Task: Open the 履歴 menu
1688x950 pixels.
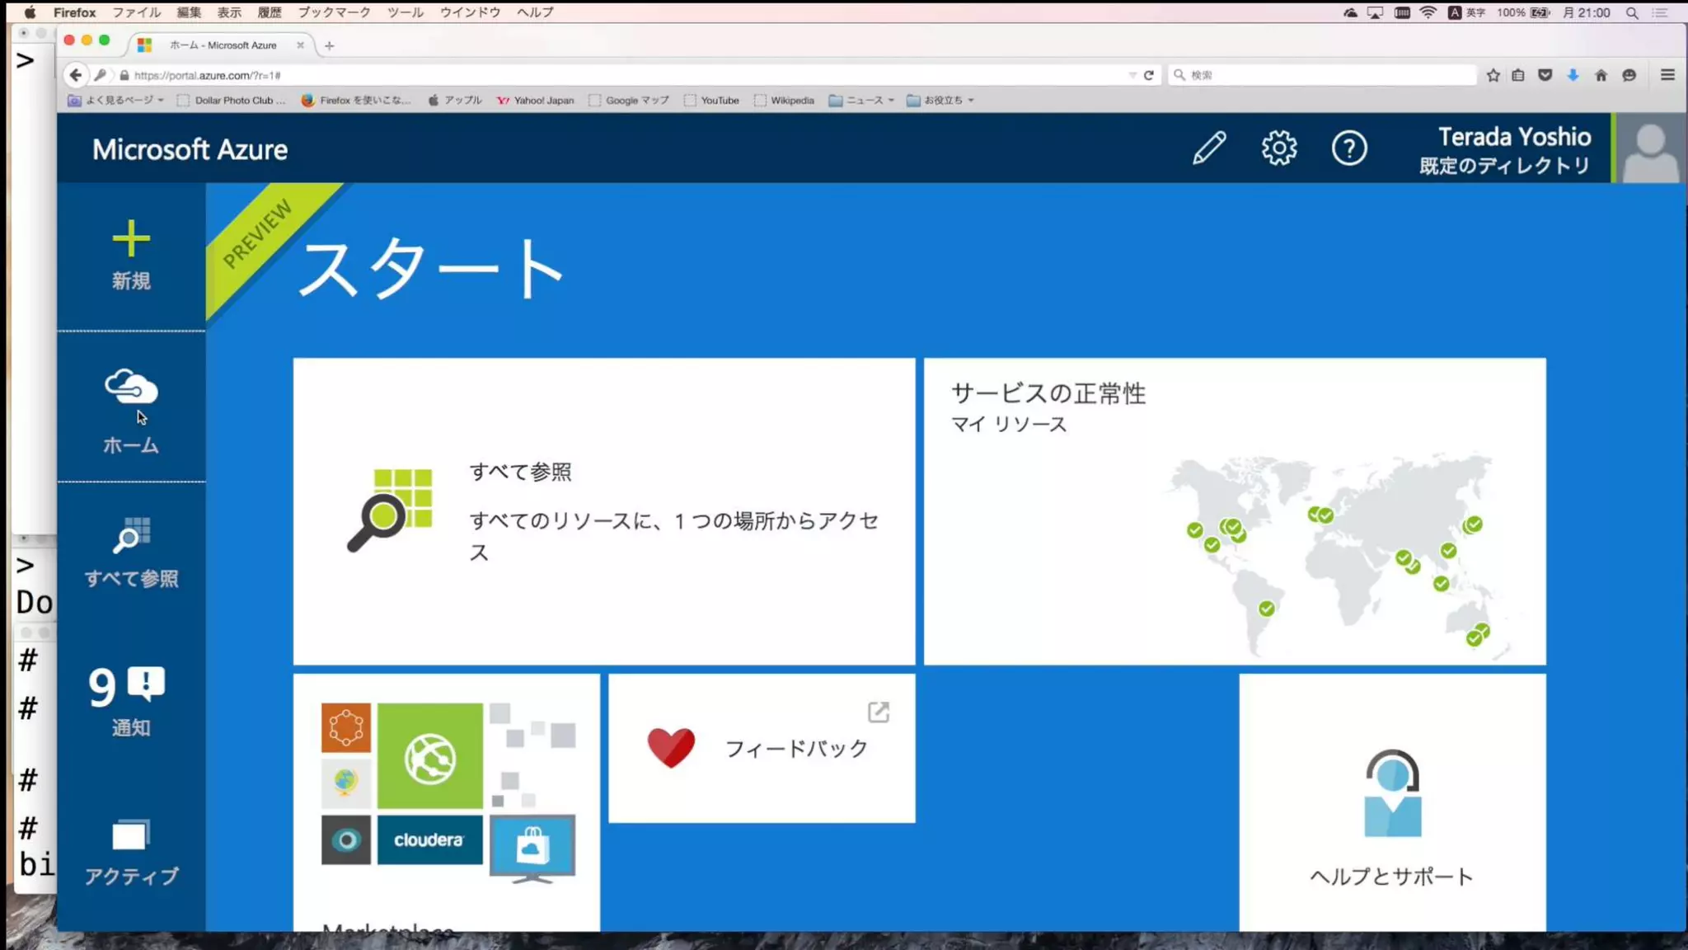Action: pyautogui.click(x=270, y=12)
